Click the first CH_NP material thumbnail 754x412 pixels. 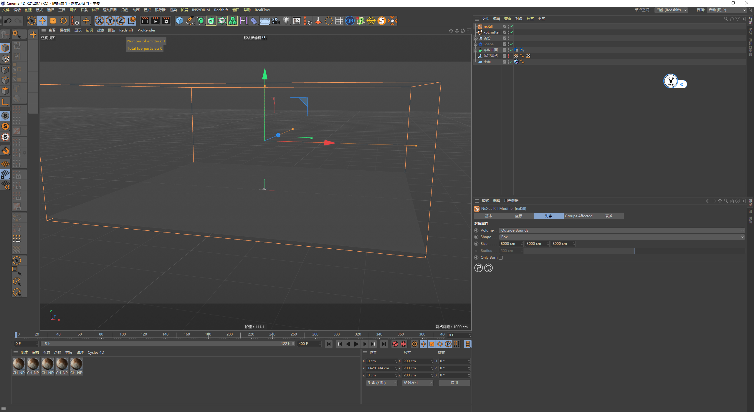(19, 364)
